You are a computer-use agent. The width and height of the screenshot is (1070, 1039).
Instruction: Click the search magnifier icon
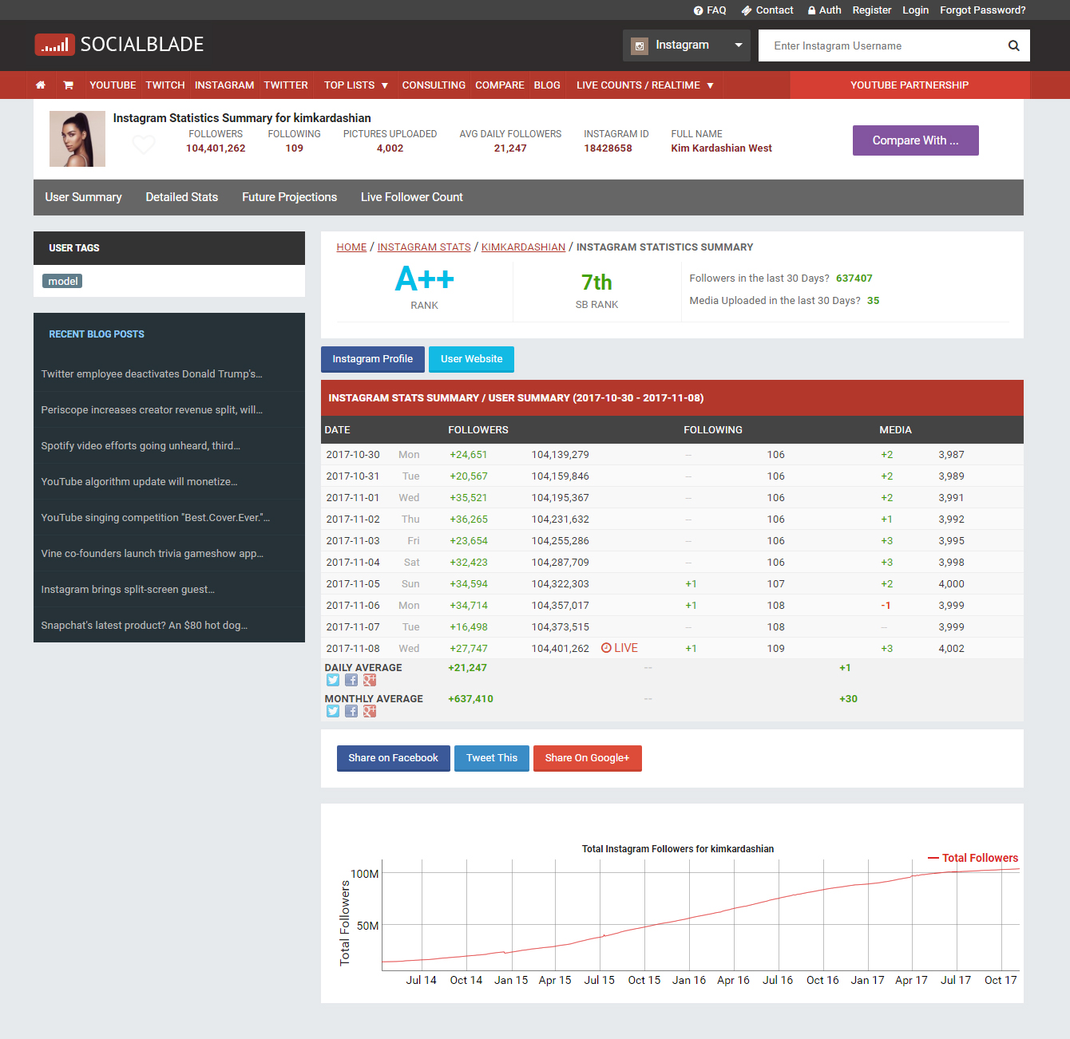(1013, 45)
